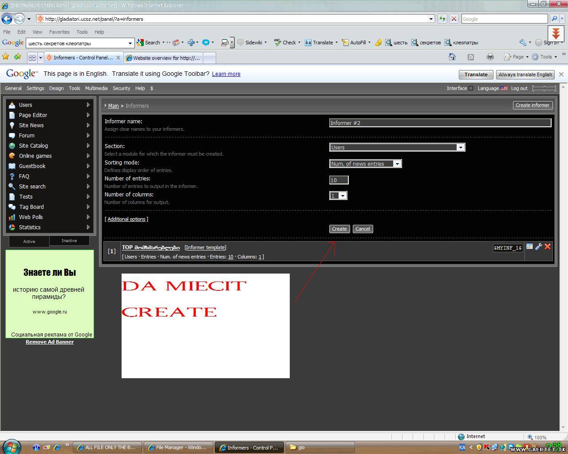This screenshot has width=568, height=454.
Task: Toggle the Interface checkbox
Action: [471, 88]
